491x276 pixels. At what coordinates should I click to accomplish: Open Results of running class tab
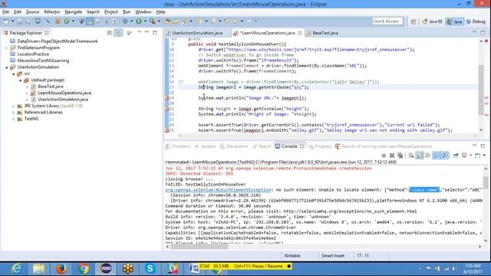384,146
